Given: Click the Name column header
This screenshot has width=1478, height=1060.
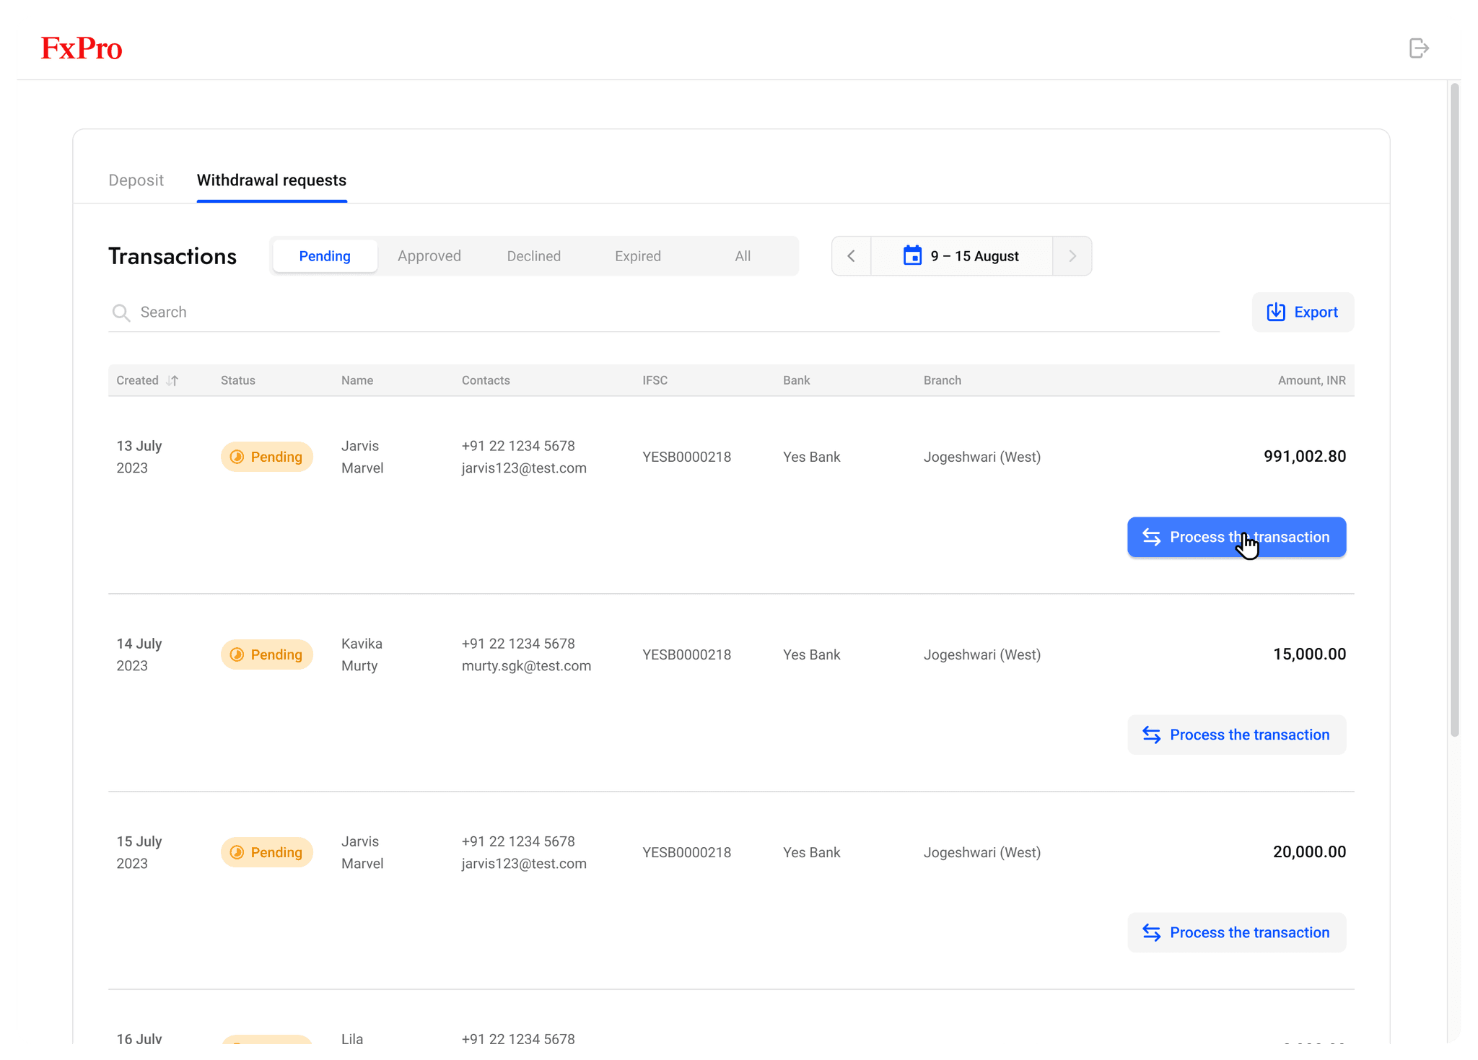Looking at the screenshot, I should [x=357, y=380].
